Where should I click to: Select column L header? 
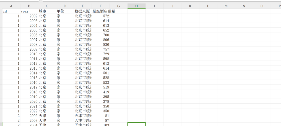tap(208, 6)
